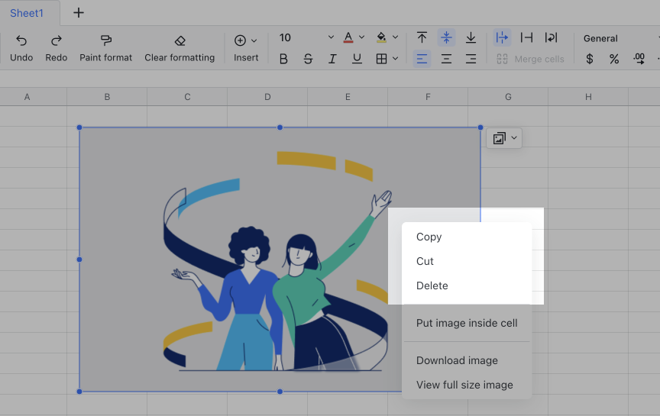Open the General number format dropdown
Screen dimensions: 660x416
(611, 38)
